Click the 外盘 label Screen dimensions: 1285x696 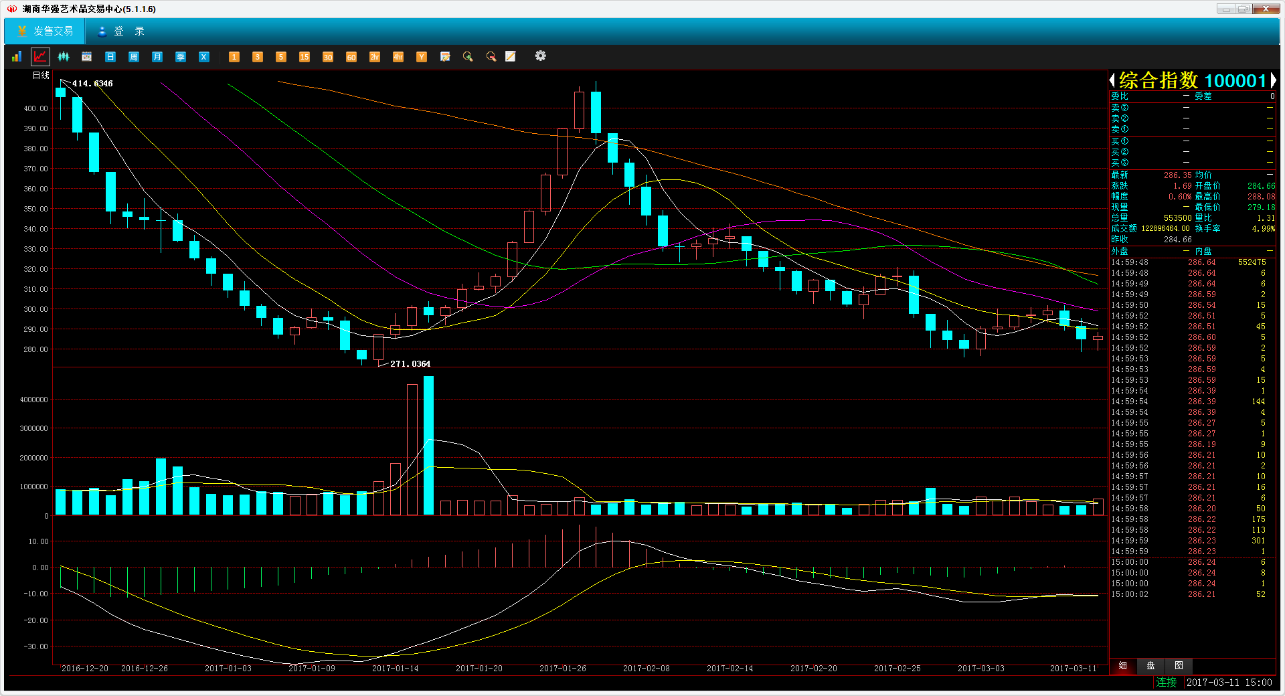click(1120, 252)
